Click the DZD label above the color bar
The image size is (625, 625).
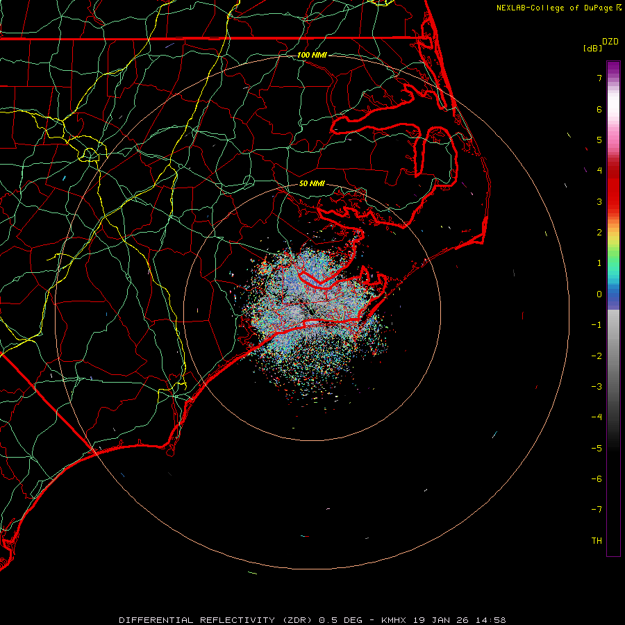pyautogui.click(x=610, y=42)
